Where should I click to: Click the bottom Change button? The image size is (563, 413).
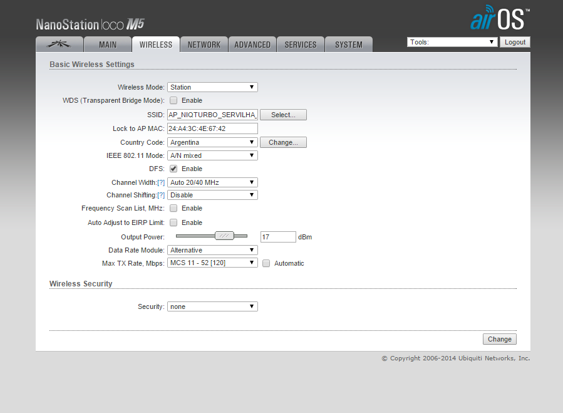500,339
